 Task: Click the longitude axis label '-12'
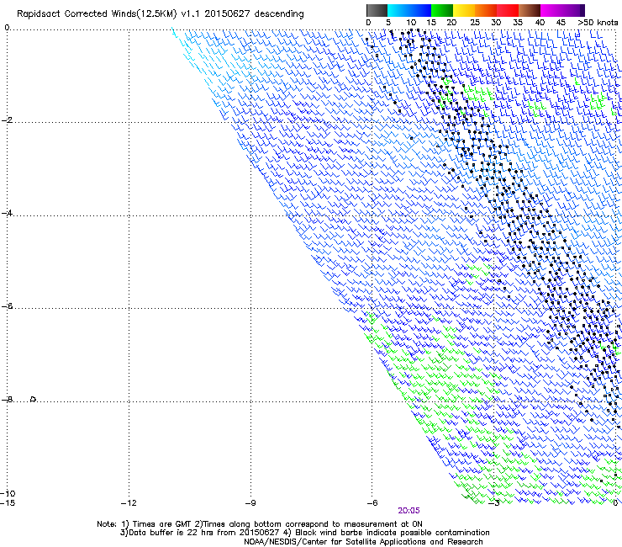129,503
